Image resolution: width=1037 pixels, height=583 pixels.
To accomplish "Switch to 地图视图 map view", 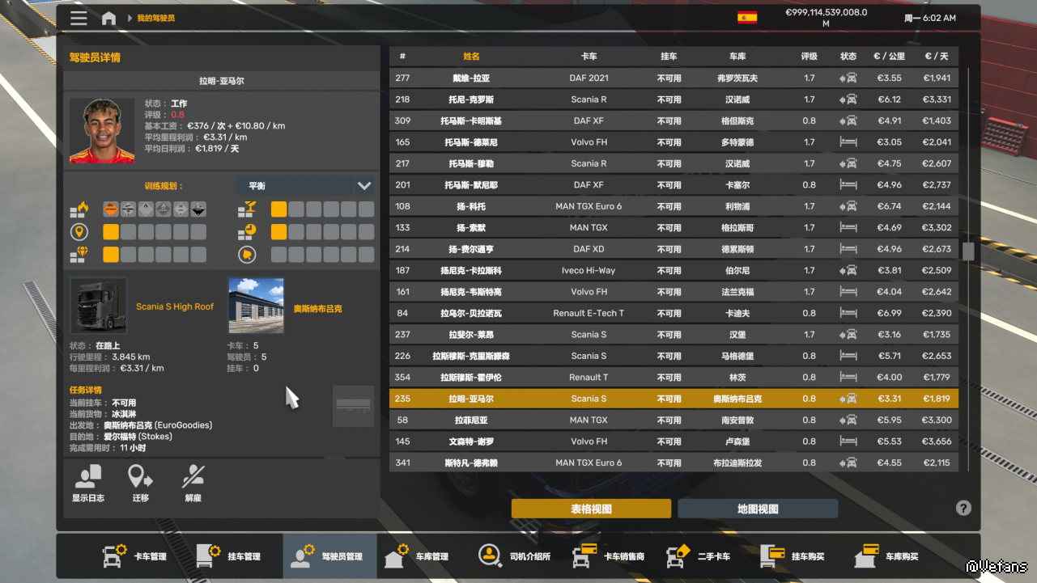I will (x=758, y=509).
